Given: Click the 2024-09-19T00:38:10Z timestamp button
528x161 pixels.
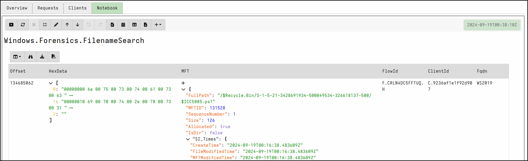Looking at the screenshot, I should pyautogui.click(x=492, y=25).
